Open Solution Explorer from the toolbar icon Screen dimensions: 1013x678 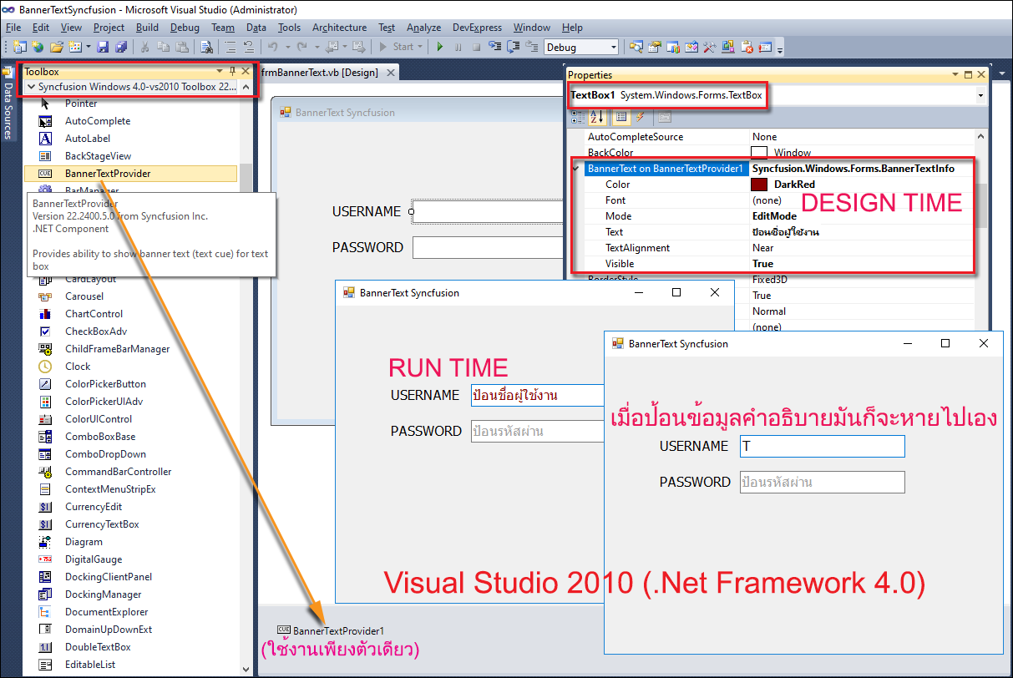[636, 47]
